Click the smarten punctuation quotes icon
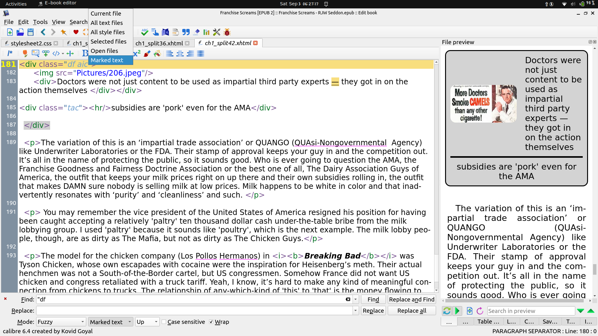598x336 pixels. pos(186,32)
